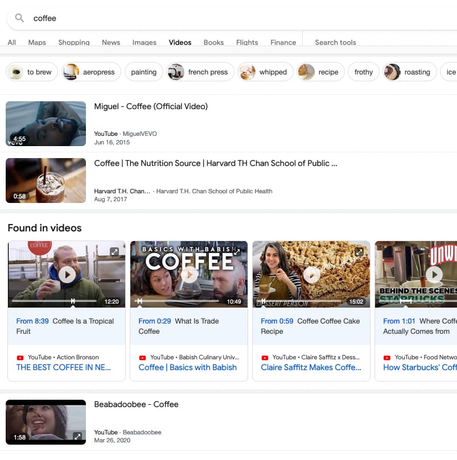Open Claire Saffitz Makes Coffe... link

point(311,367)
